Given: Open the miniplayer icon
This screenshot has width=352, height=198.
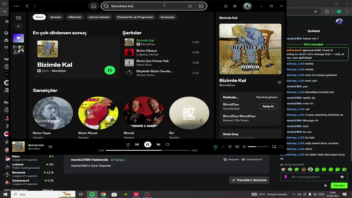Looking at the screenshot, I should 274,147.
